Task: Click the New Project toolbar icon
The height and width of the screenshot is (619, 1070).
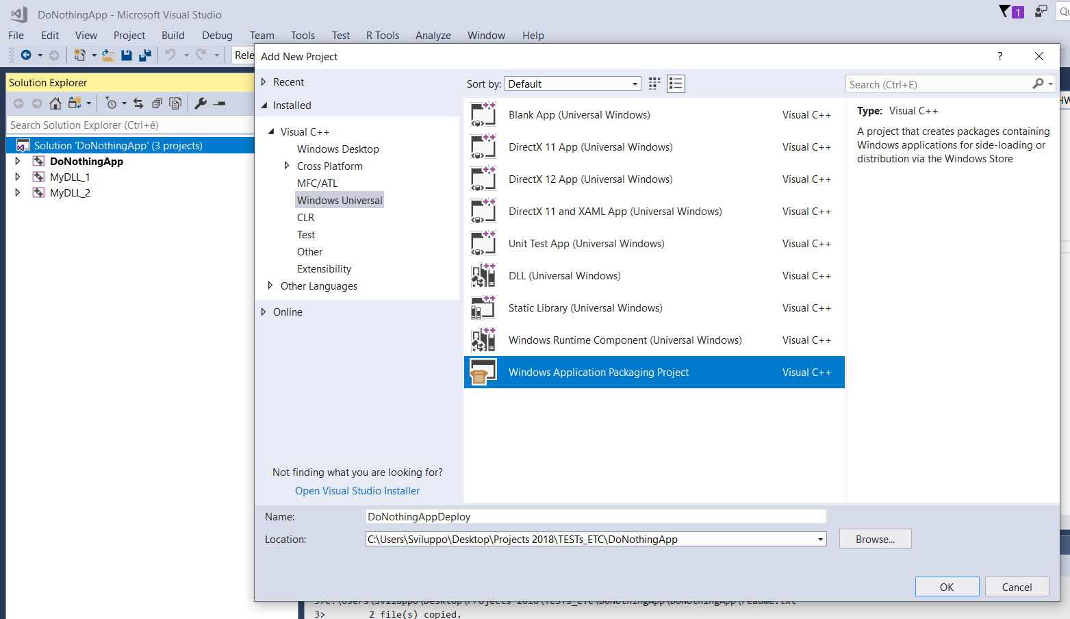Action: point(80,55)
